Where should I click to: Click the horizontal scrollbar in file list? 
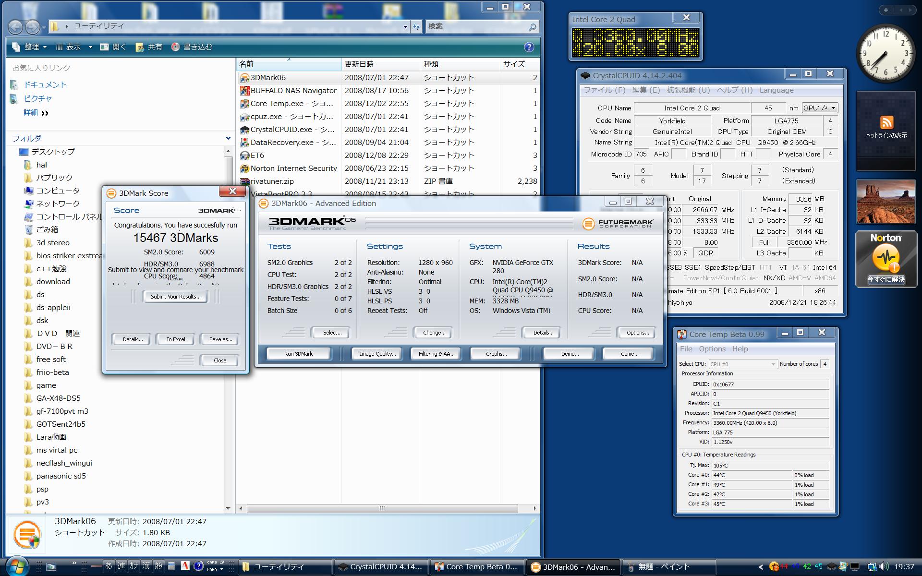pos(382,508)
